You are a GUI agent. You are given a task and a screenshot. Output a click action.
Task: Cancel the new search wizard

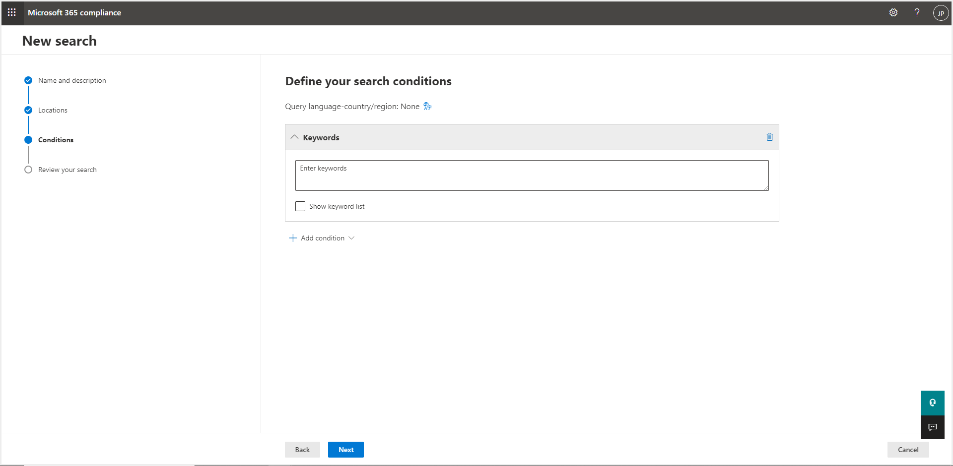point(908,450)
